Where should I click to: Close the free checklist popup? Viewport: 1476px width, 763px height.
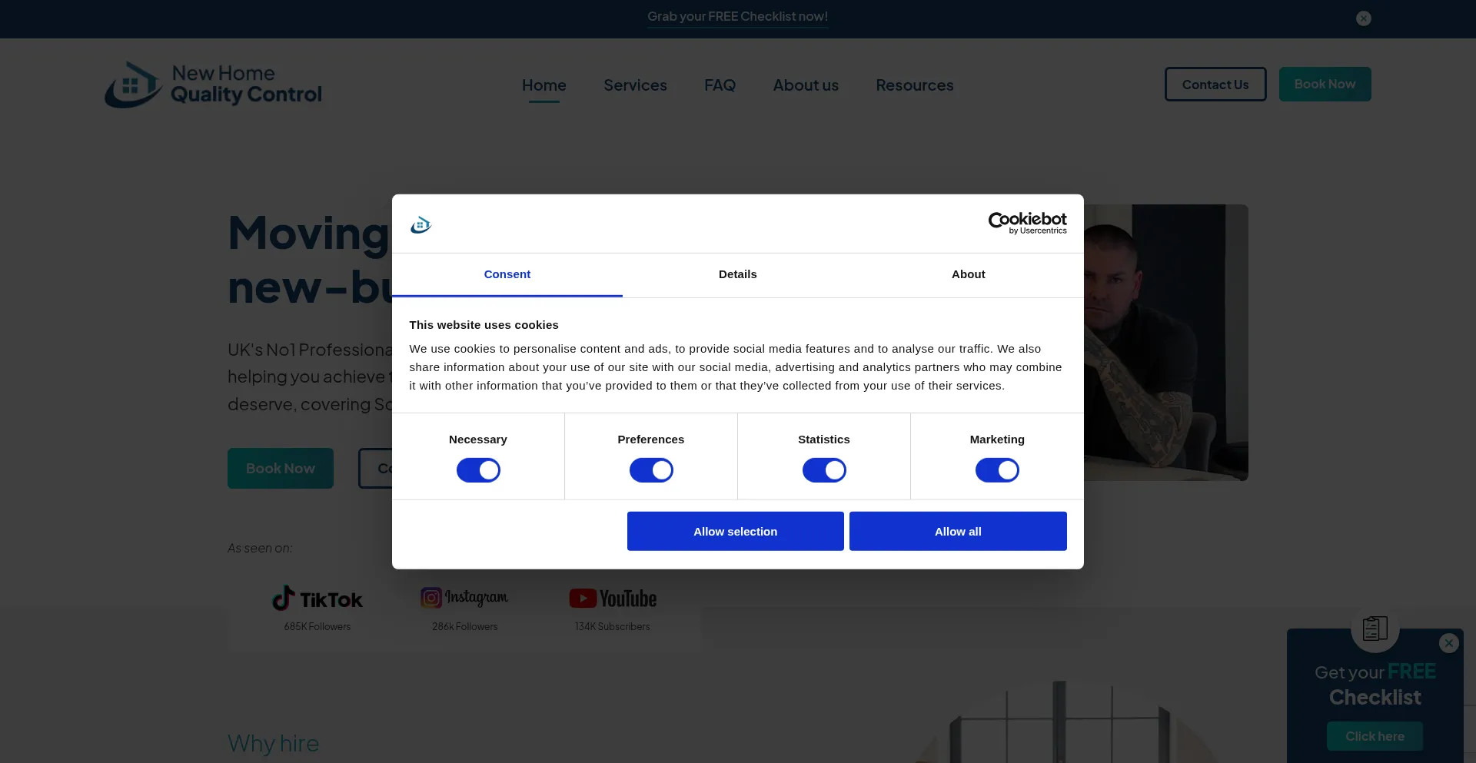click(x=1448, y=643)
